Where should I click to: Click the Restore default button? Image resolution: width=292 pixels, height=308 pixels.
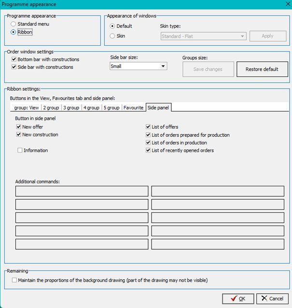click(x=262, y=69)
